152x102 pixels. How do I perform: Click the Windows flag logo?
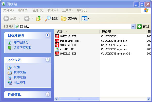[x=146, y=10]
